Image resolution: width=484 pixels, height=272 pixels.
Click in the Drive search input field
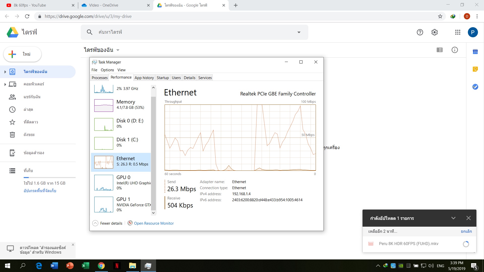(x=194, y=32)
